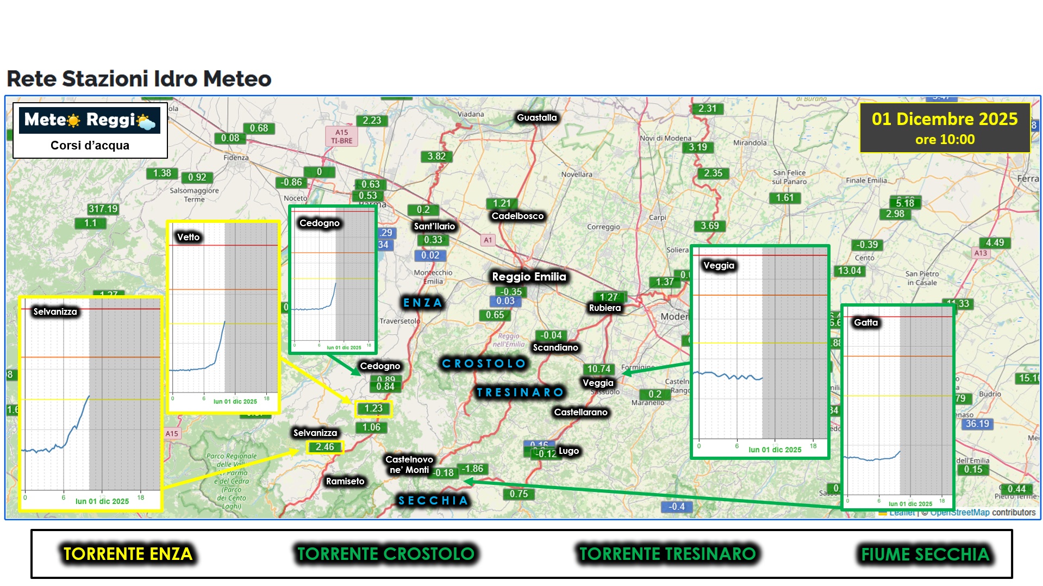Screen dimensions: 1043x586
Task: Click the 10.74 marker above Veggia
Action: tap(598, 369)
